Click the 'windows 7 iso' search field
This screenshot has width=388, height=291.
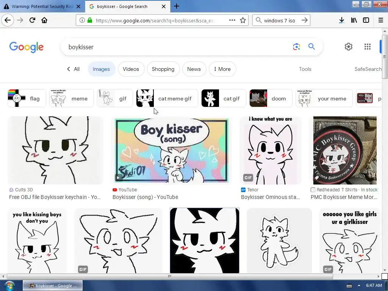[x=281, y=20]
